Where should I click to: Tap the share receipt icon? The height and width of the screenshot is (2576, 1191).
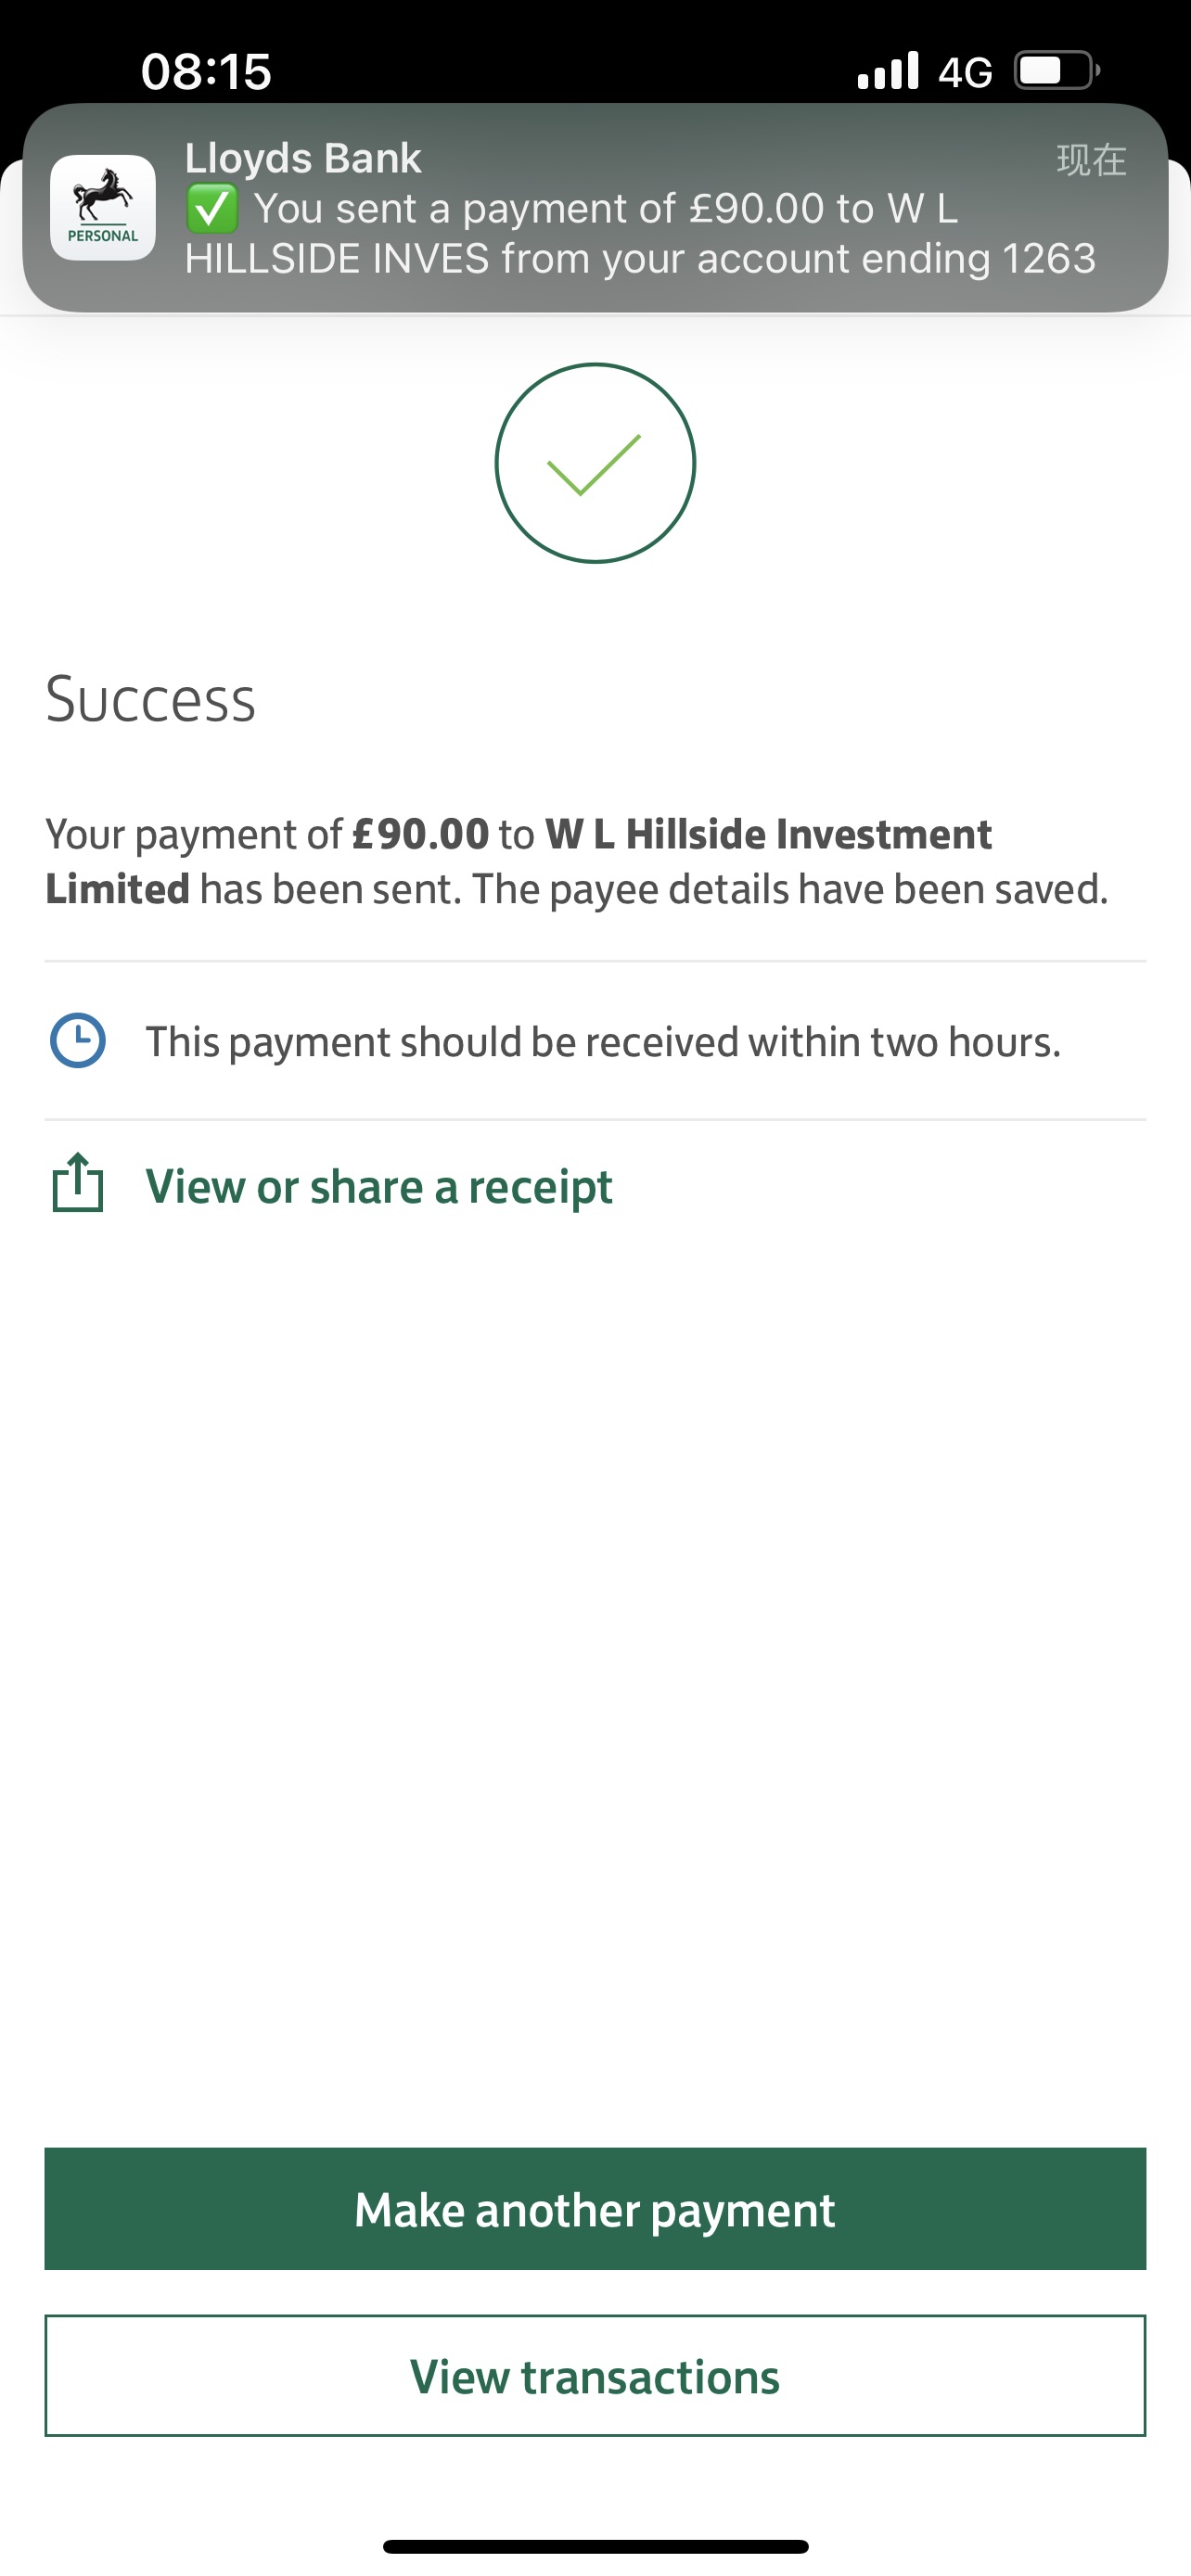click(x=77, y=1183)
